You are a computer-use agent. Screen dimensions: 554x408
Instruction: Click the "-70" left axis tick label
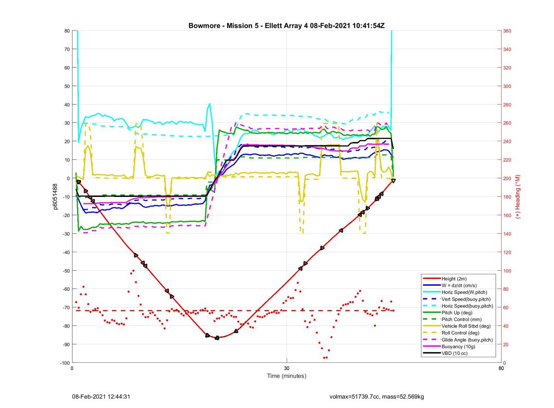[x=66, y=307]
